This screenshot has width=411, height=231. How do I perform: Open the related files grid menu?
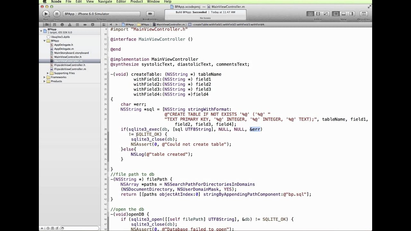pyautogui.click(x=104, y=25)
